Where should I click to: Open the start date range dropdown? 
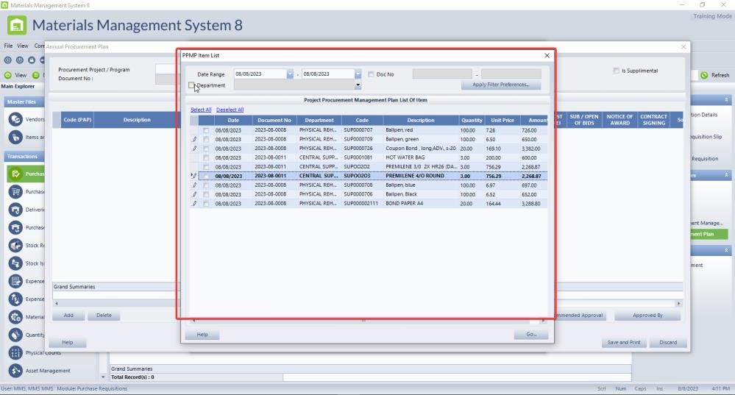(290, 74)
